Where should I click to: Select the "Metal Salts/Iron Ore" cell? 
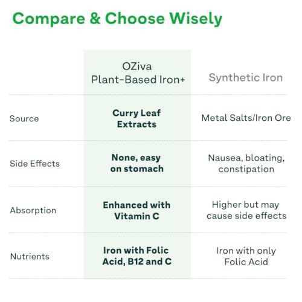tap(246, 118)
